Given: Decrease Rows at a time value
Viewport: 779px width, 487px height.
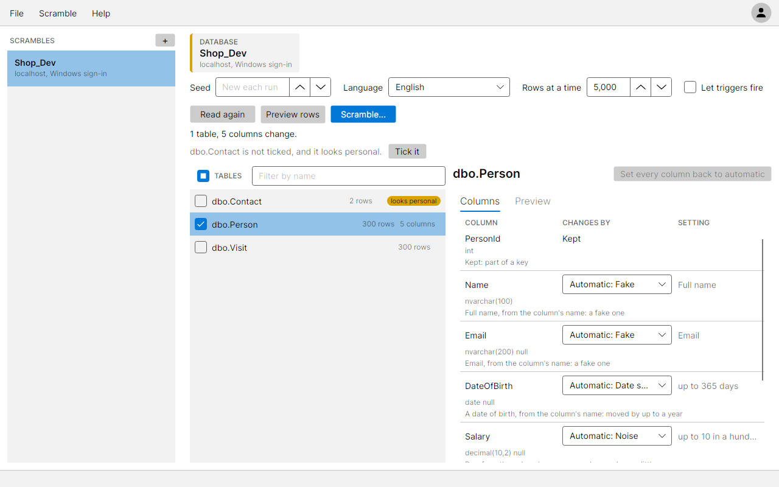Looking at the screenshot, I should (x=661, y=87).
